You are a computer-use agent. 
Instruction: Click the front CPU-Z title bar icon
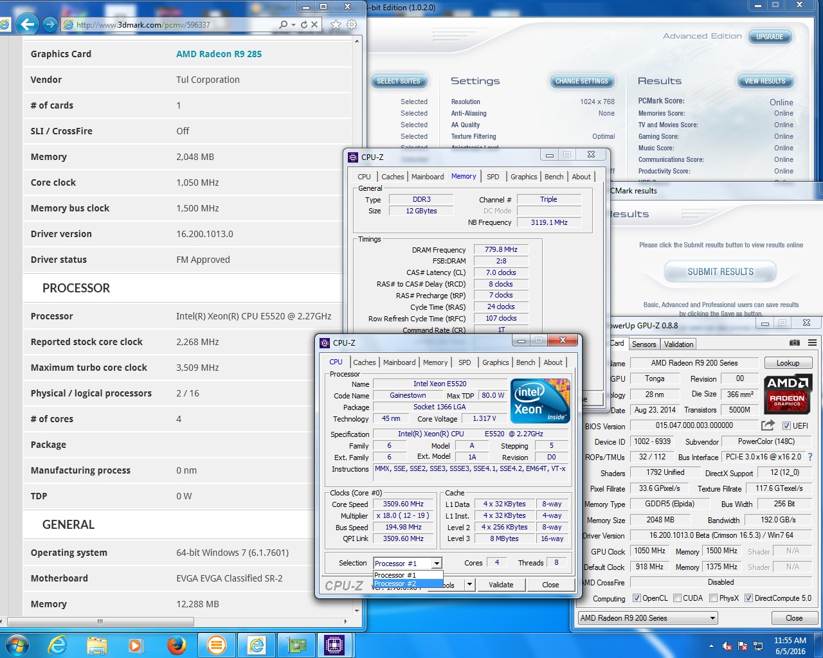(x=325, y=342)
